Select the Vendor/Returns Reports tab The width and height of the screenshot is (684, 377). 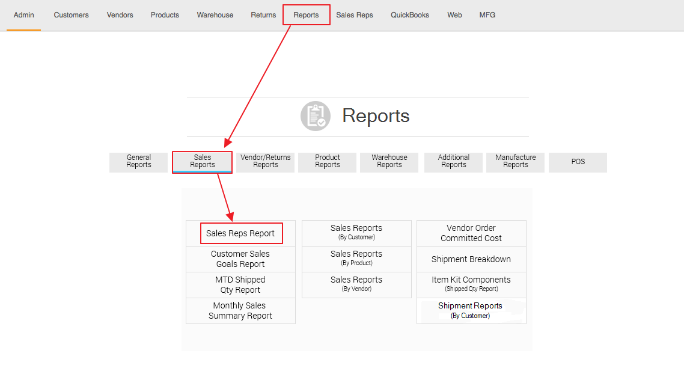click(265, 162)
